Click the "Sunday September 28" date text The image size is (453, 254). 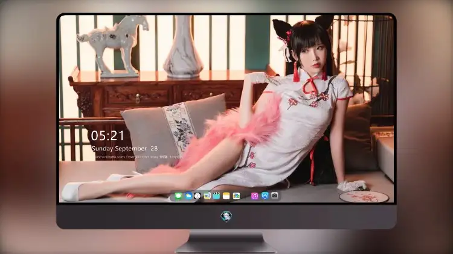point(124,149)
